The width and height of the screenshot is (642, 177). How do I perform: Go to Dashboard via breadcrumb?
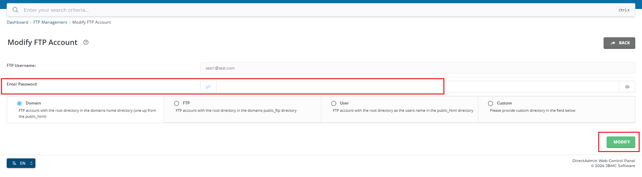[x=17, y=22]
